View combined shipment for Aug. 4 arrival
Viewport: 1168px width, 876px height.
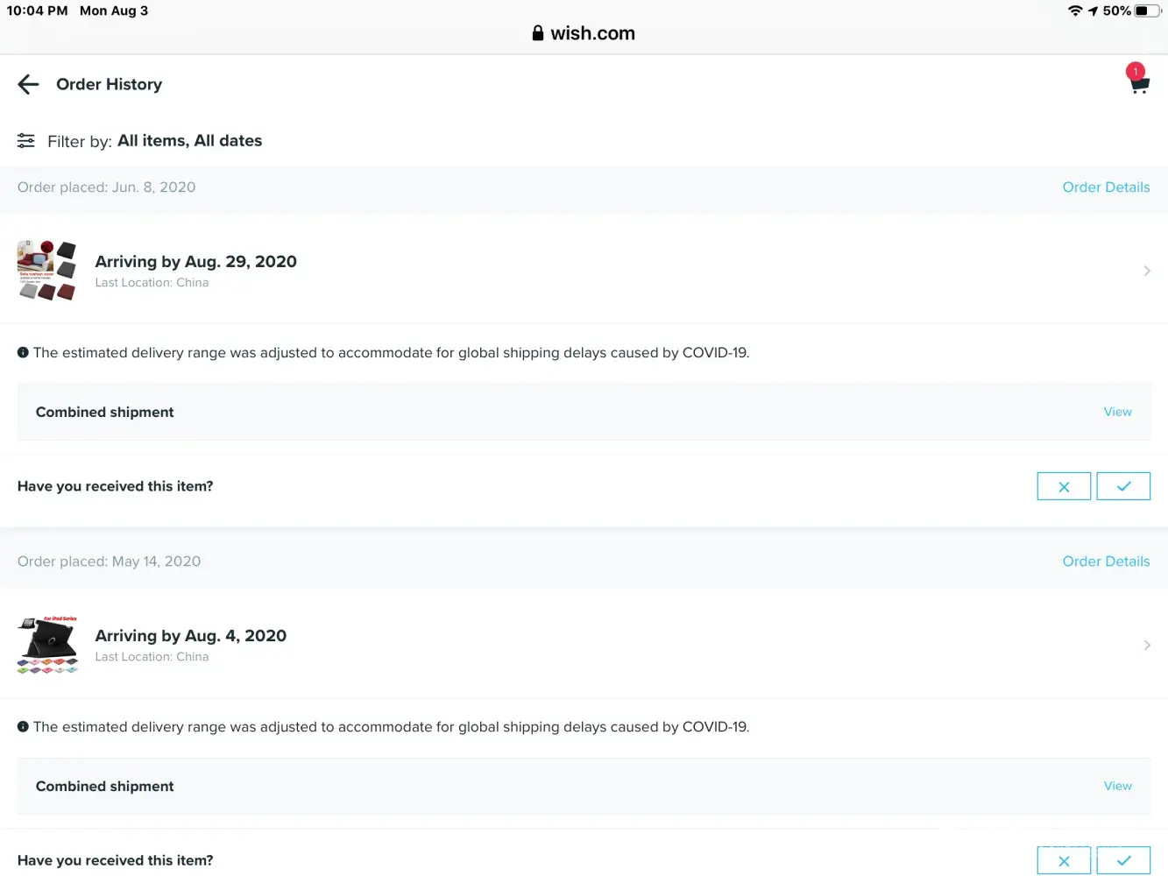coord(1118,786)
